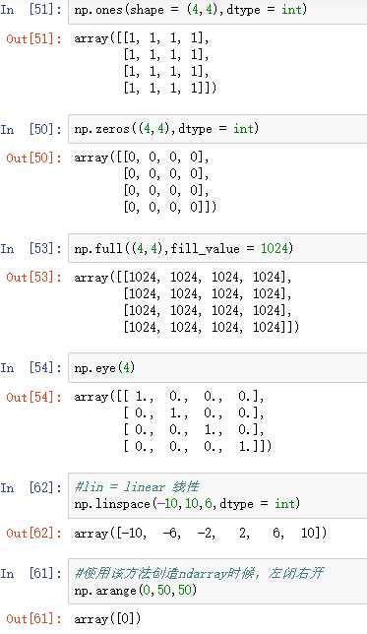Click the np.linspace code line
Screen dimensions: 367x634
(187, 504)
